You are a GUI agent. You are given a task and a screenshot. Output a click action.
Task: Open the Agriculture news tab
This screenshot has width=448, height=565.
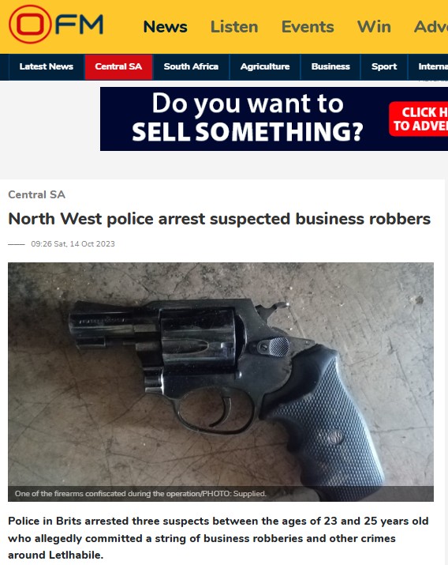(265, 66)
